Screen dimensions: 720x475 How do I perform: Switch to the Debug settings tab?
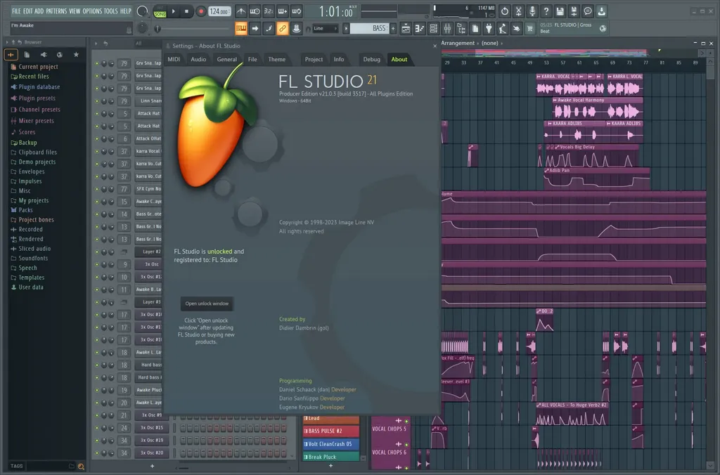[x=371, y=59]
